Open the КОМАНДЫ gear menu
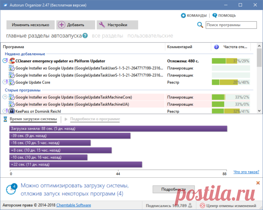This screenshot has height=210, width=263. coord(183,15)
